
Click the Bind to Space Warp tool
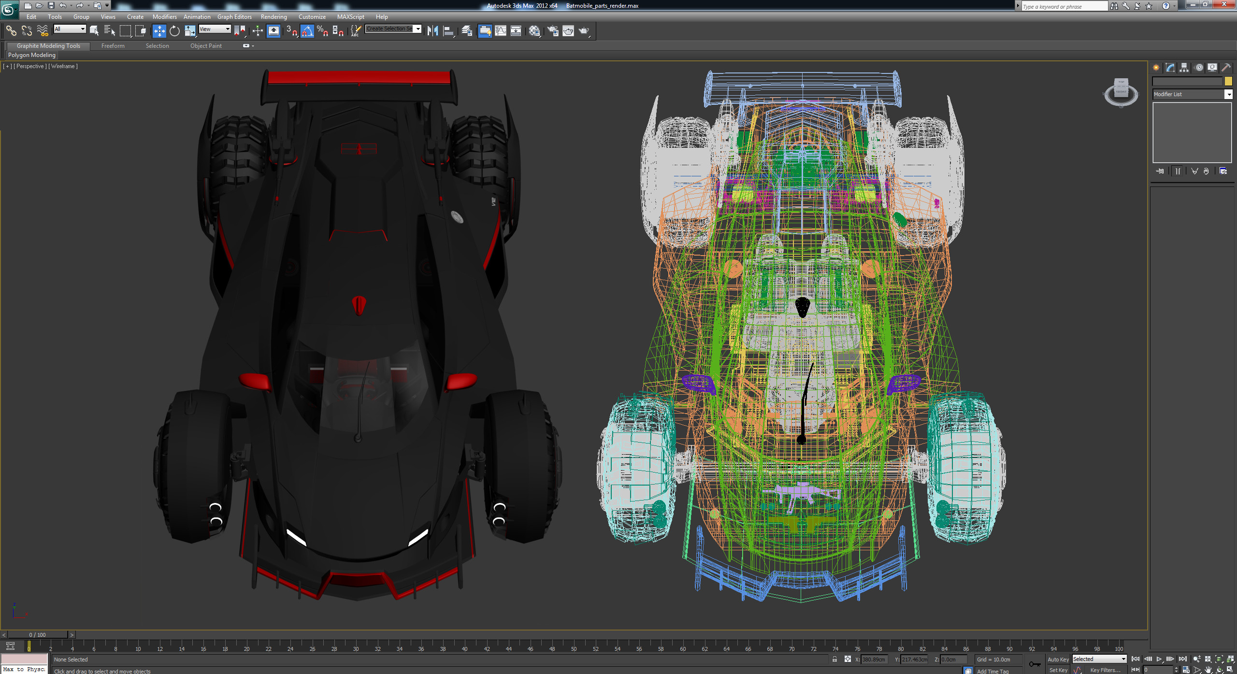click(x=43, y=31)
